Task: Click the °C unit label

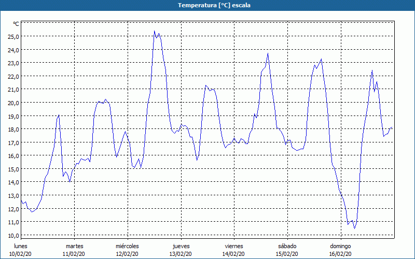Action: [x=16, y=24]
